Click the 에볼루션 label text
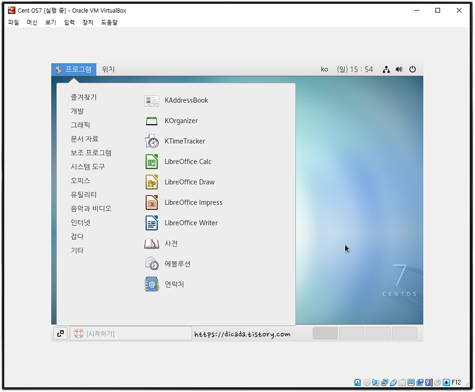Viewport: 475px width, 392px height. point(178,264)
